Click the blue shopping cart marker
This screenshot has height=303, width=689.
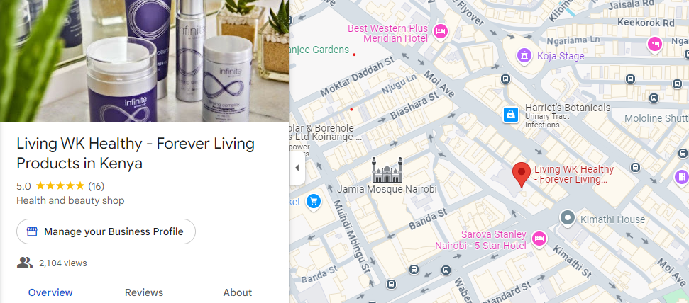click(x=314, y=202)
